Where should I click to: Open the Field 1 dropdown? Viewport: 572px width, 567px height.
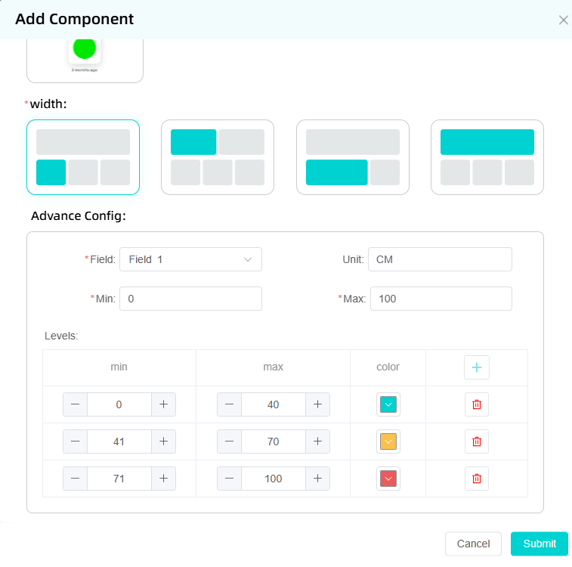point(190,259)
